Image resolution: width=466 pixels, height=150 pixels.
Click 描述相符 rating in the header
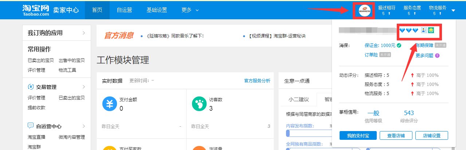387,10
